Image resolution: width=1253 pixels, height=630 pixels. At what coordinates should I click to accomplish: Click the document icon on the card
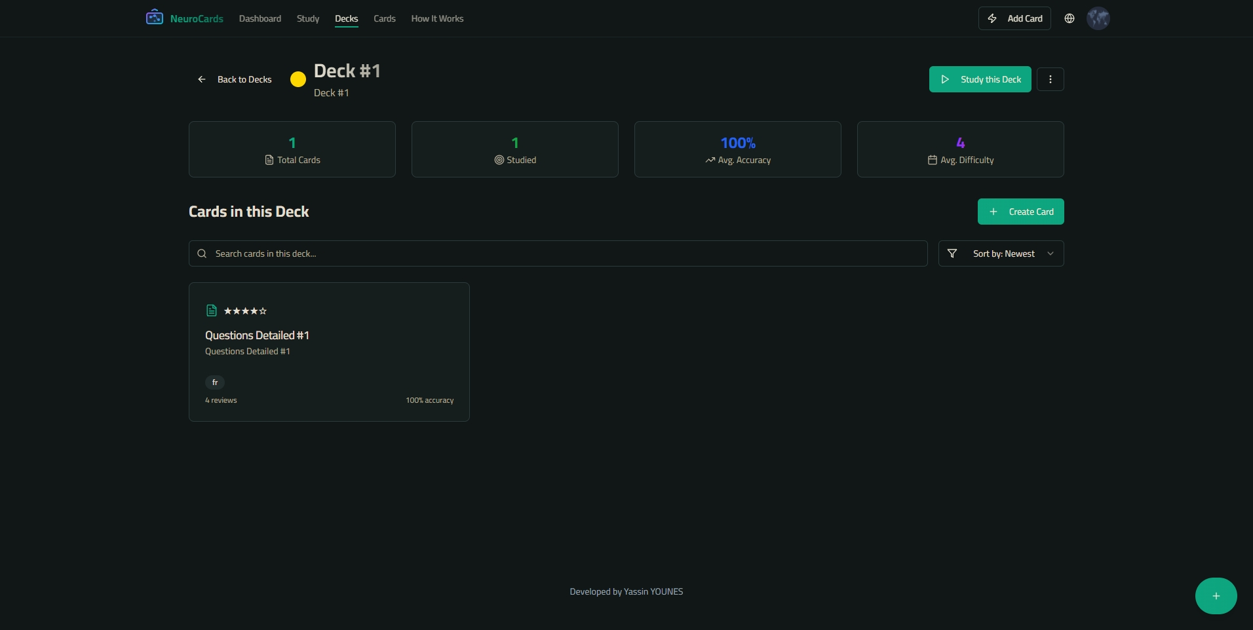212,310
